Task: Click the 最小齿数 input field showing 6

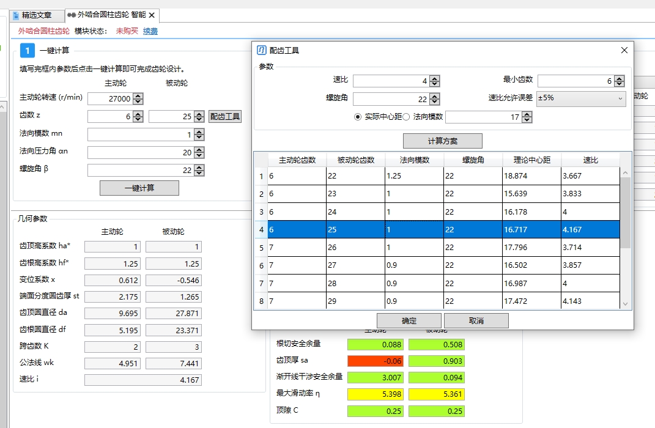Action: 575,81
